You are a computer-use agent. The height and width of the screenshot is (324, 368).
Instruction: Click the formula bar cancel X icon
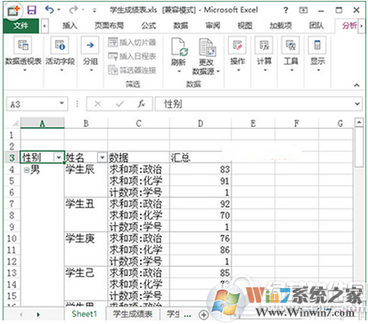[x=97, y=104]
